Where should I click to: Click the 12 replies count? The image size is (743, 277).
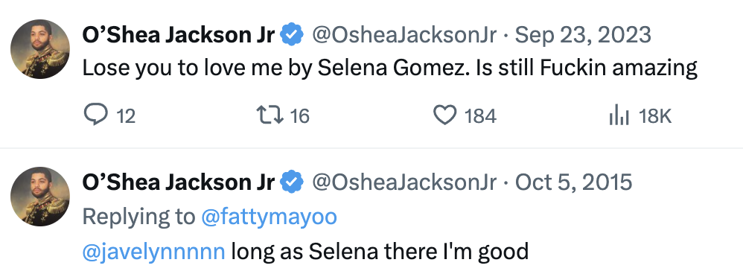(x=126, y=115)
